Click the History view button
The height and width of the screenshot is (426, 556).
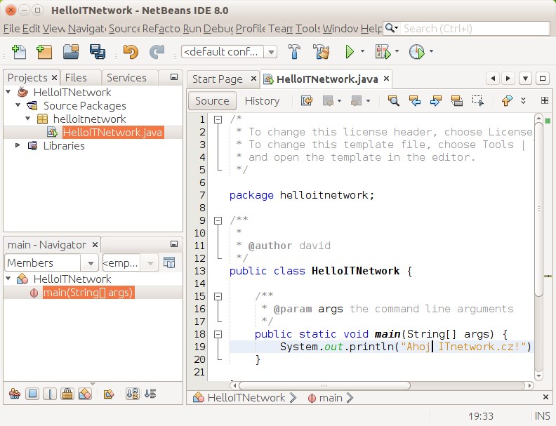click(262, 101)
